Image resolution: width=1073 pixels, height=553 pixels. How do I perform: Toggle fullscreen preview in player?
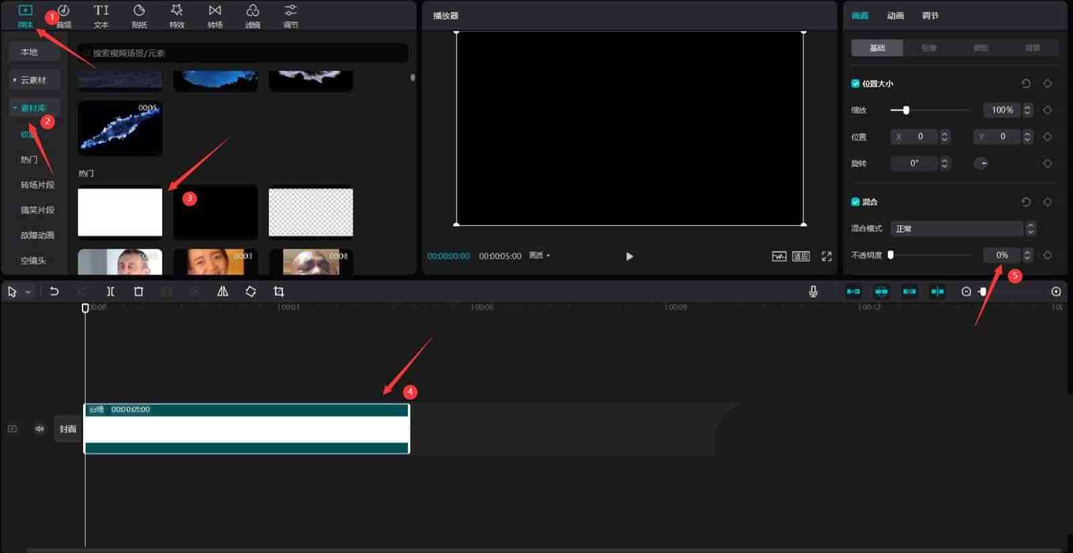826,256
